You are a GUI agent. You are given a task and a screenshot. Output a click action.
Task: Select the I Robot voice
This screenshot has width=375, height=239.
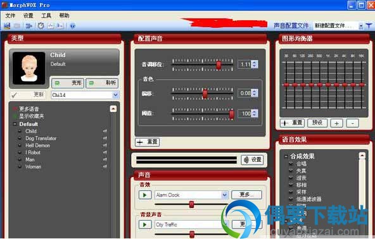[x=33, y=152]
